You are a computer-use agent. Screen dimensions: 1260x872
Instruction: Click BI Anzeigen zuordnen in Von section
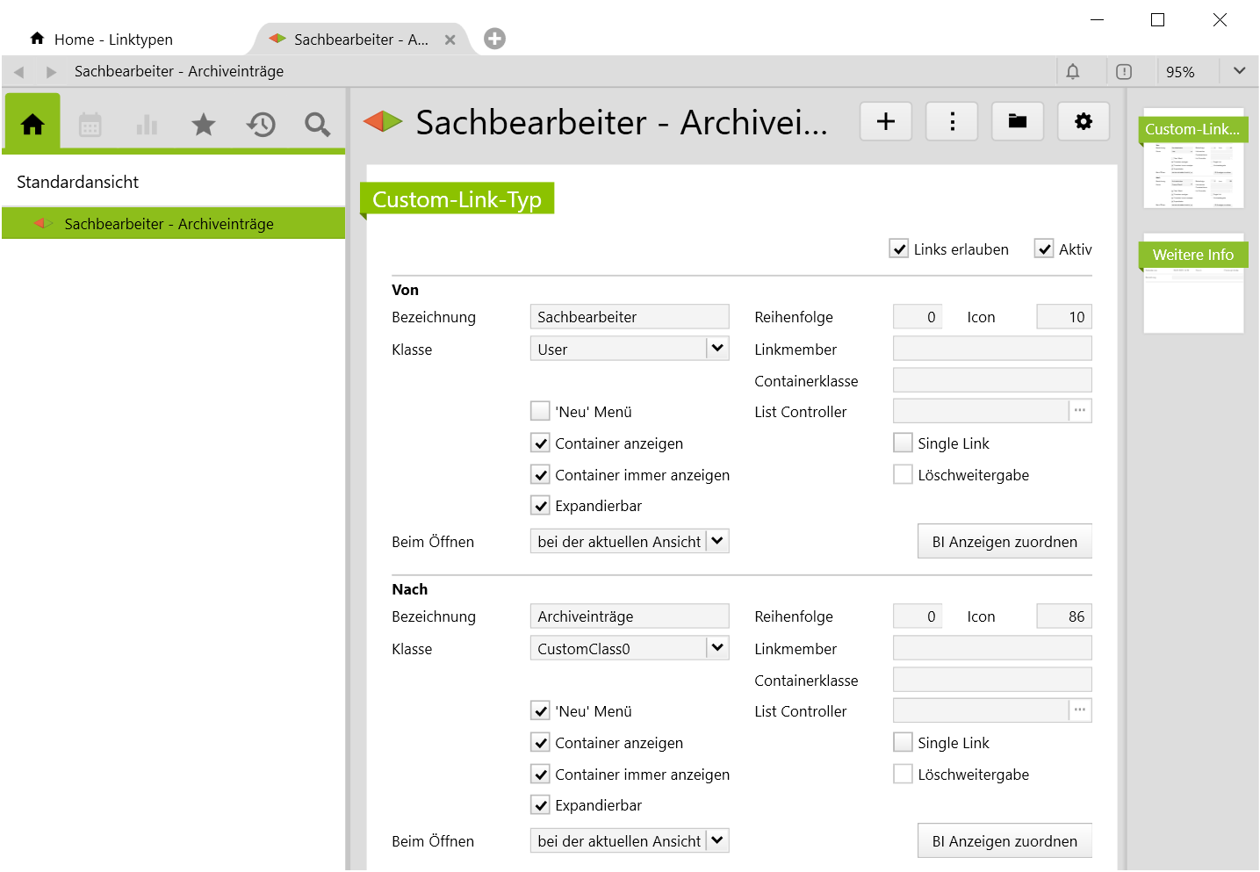point(1004,542)
